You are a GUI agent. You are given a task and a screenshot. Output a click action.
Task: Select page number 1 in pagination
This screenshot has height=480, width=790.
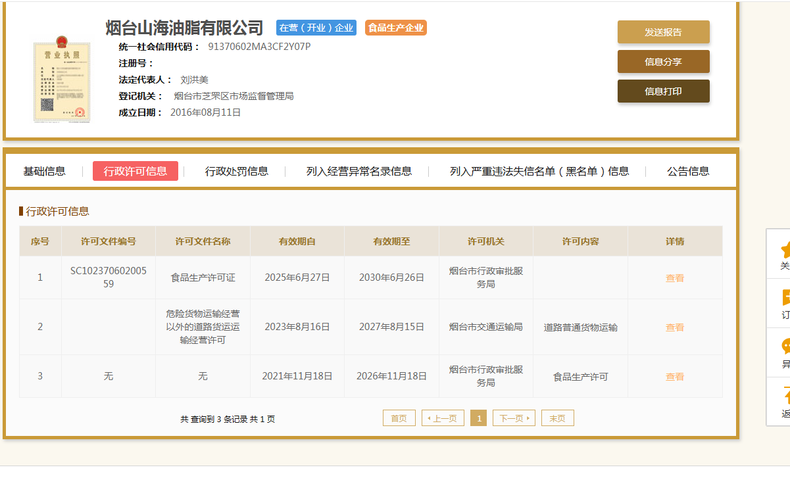[x=479, y=418]
